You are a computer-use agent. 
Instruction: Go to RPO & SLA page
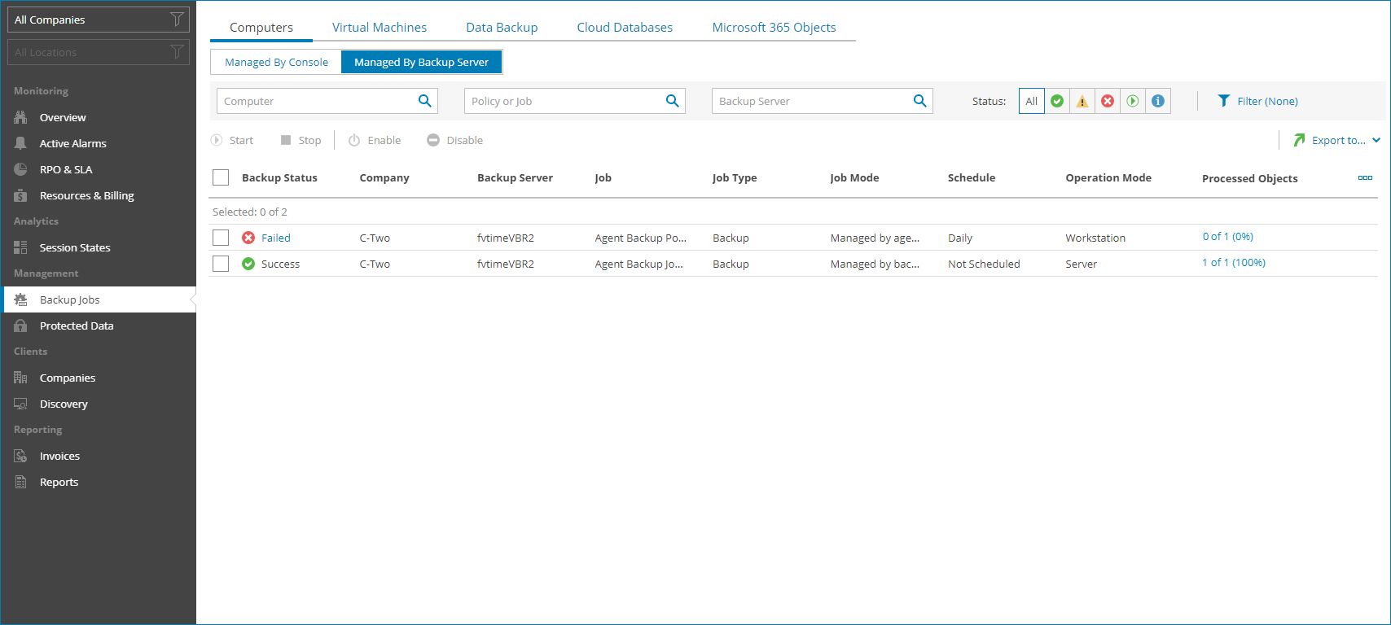point(66,169)
